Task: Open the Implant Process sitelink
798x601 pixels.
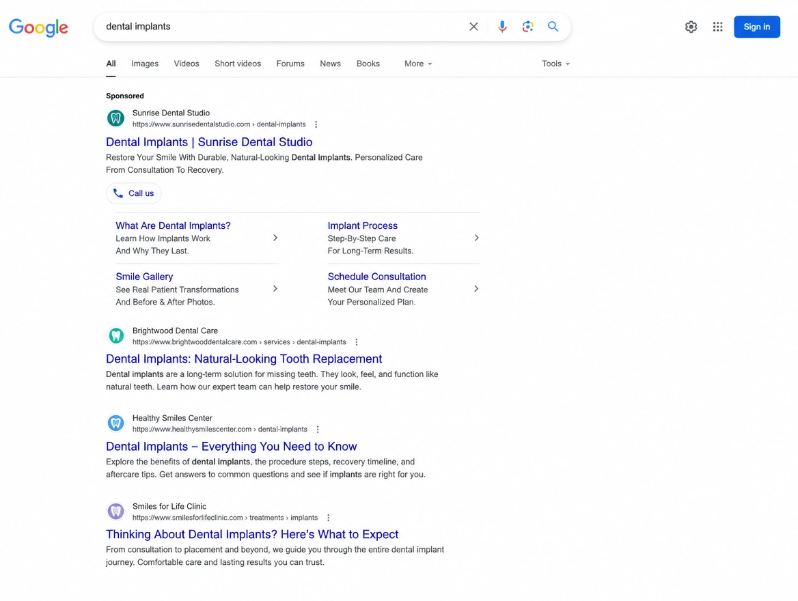Action: pos(362,225)
